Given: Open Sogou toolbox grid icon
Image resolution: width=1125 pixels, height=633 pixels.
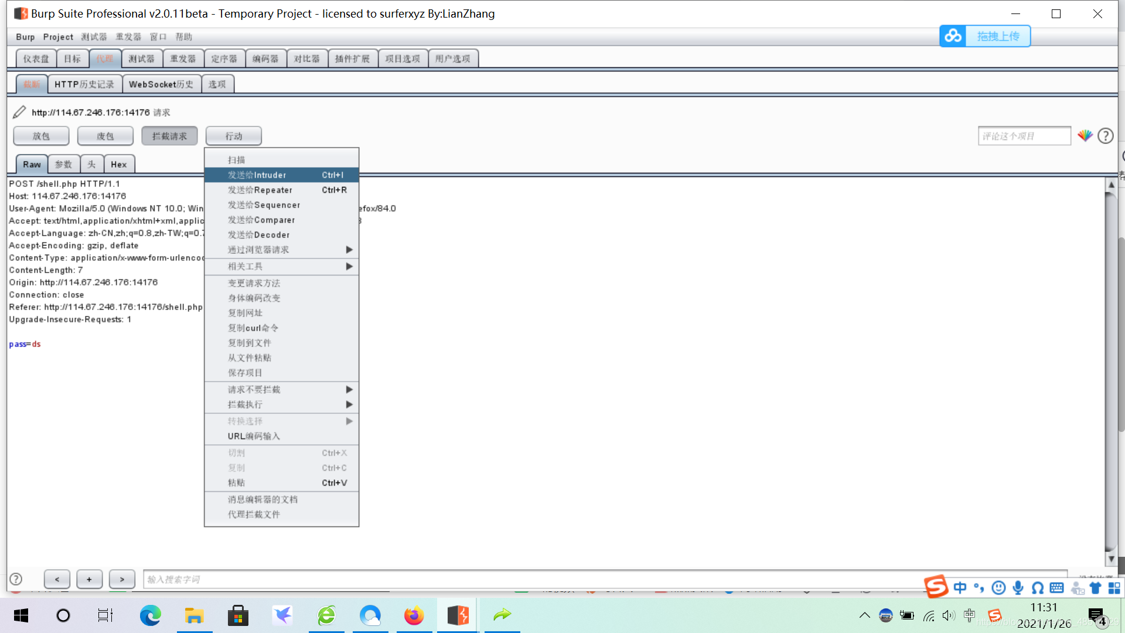Looking at the screenshot, I should pos(1114,588).
